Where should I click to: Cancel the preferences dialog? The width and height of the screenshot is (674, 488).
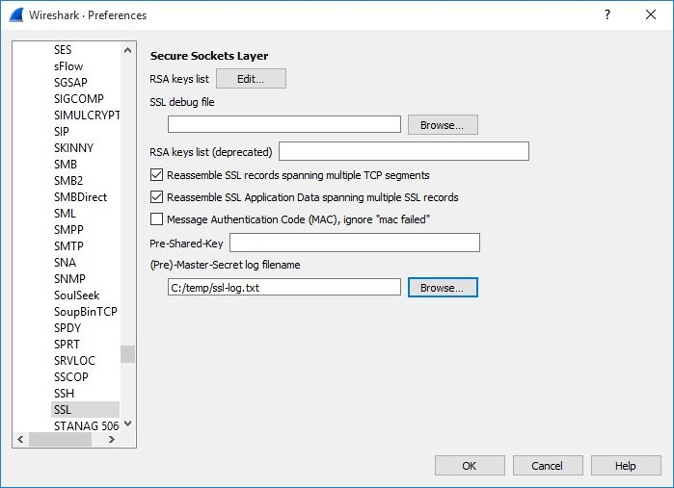548,466
